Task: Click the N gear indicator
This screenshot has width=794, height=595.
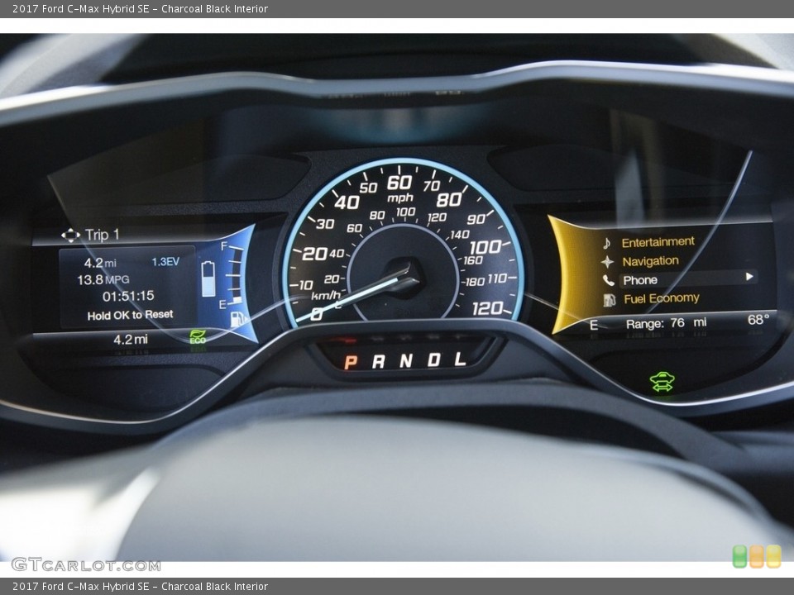Action: (406, 361)
